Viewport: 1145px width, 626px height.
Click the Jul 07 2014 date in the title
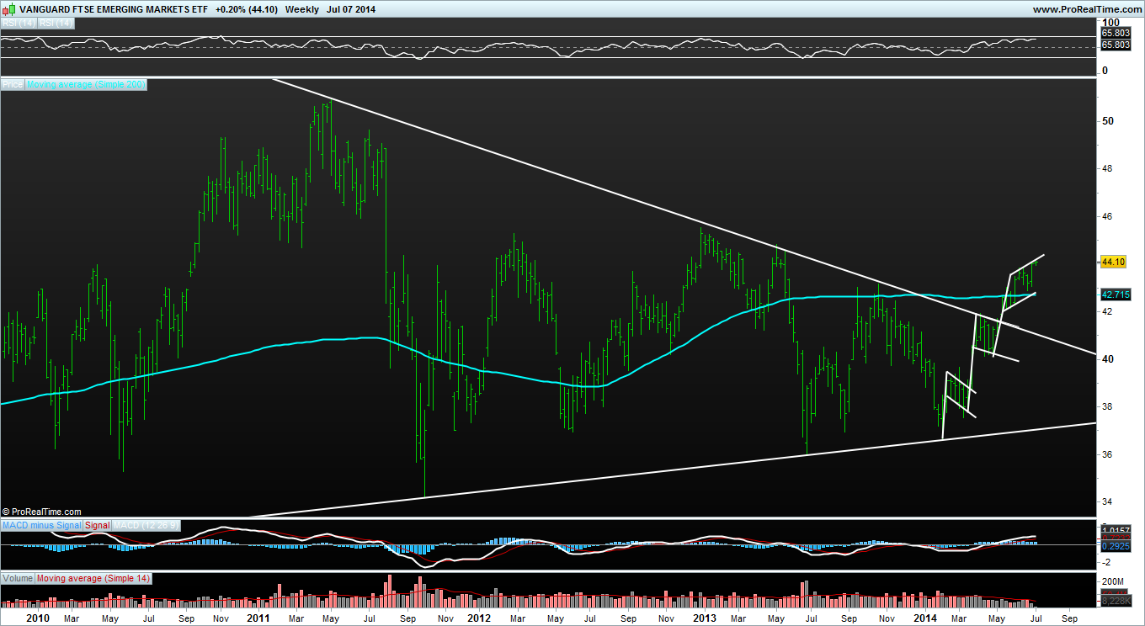[x=351, y=9]
